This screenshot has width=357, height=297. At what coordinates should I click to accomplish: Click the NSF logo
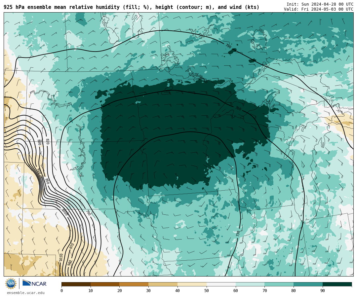[11, 283]
